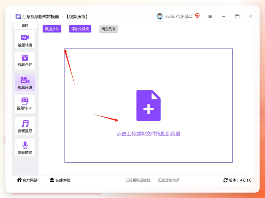This screenshot has width=265, height=198.
Task: Open the 音频提取 sidebar tool
Action: click(x=25, y=126)
